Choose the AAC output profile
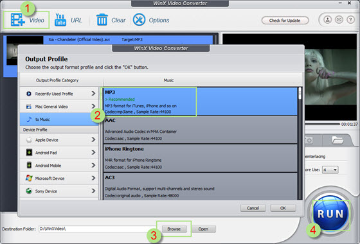This screenshot has height=244, width=360. point(200,130)
